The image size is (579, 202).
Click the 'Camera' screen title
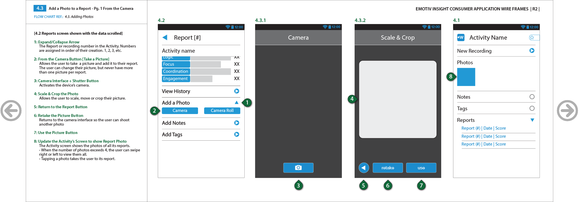[x=298, y=38]
